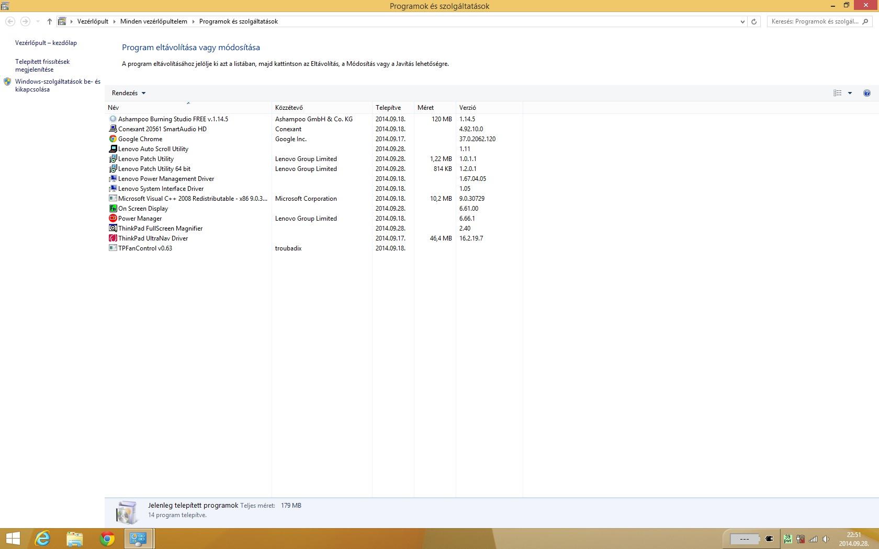
Task: Launch Internet Explorer from the taskbar
Action: pos(42,539)
